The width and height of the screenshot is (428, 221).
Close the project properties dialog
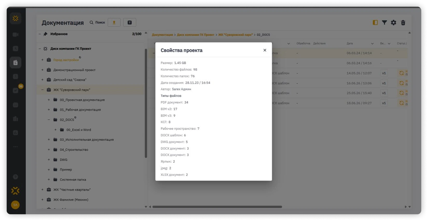(264, 50)
